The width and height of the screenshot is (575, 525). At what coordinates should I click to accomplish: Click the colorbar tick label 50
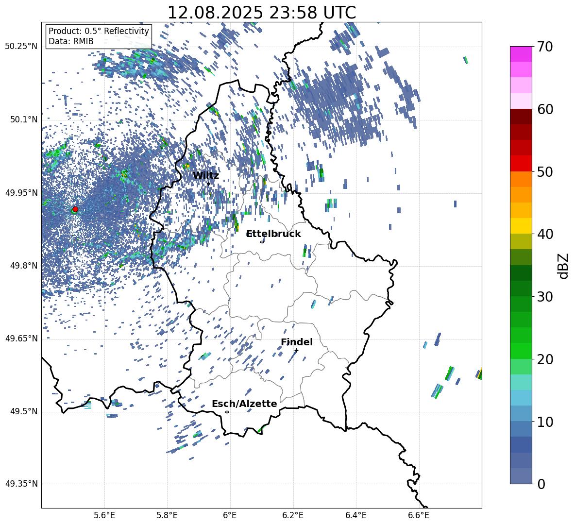(x=545, y=171)
